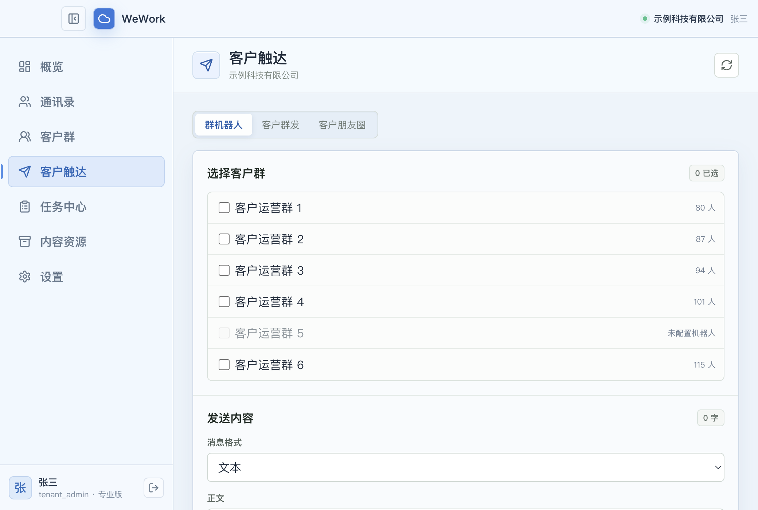Click the 87 人 member count
The height and width of the screenshot is (510, 758).
[x=706, y=239]
